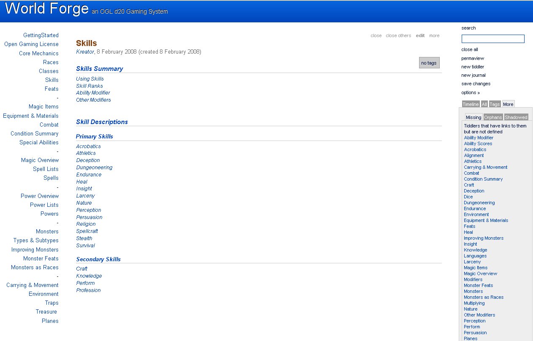Edit the Skills tiddler
This screenshot has width=533, height=341.
tap(420, 35)
